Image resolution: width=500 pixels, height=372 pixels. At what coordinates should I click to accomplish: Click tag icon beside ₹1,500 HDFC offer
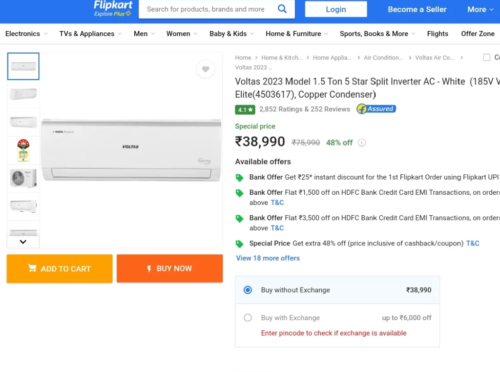239,193
